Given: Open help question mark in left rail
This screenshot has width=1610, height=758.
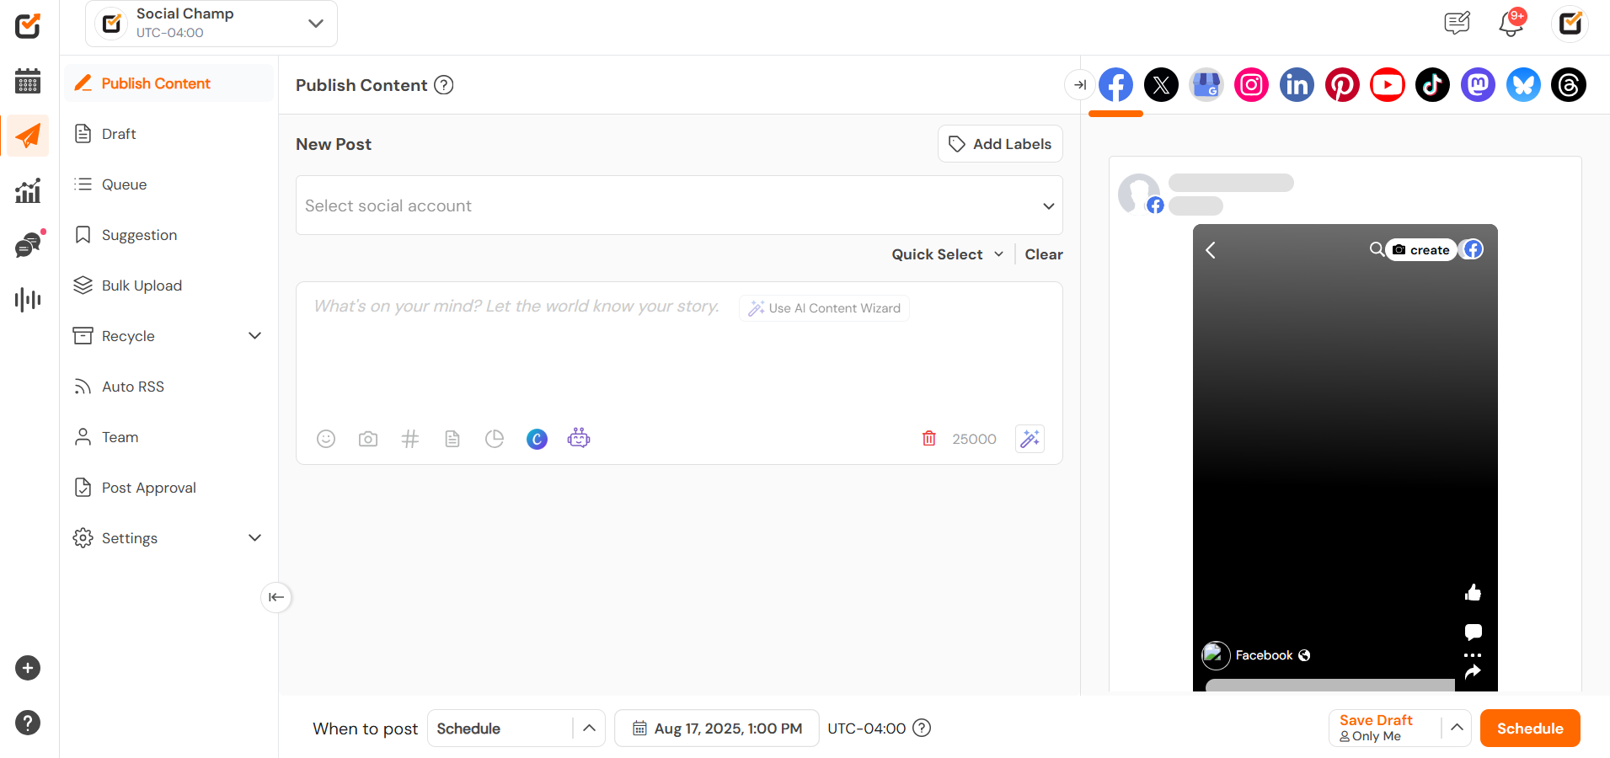Looking at the screenshot, I should tap(28, 723).
